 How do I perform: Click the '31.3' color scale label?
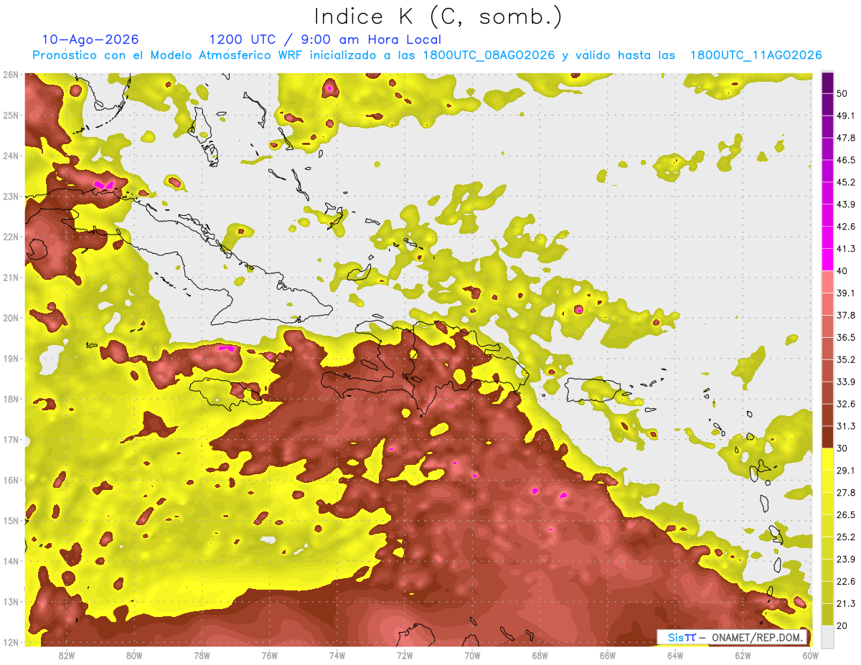pos(845,426)
